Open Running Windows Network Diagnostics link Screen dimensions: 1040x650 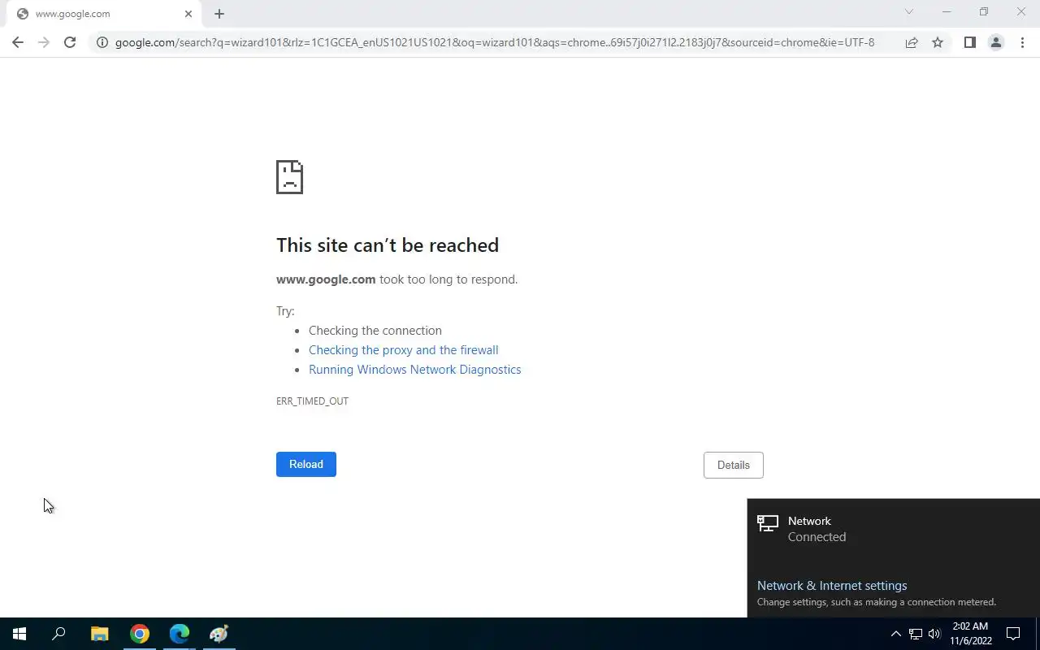(415, 370)
